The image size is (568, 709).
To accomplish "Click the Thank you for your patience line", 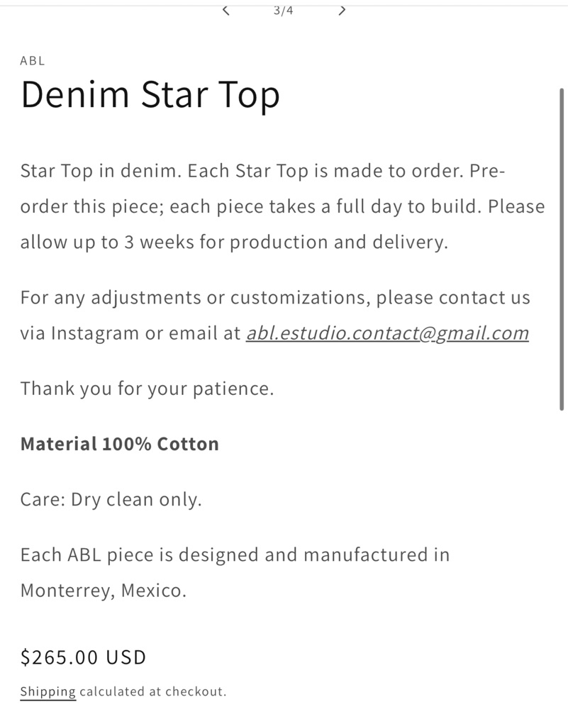I will tap(147, 389).
